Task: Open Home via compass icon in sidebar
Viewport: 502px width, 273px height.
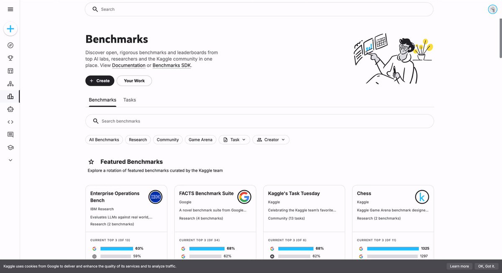Action: [10, 46]
